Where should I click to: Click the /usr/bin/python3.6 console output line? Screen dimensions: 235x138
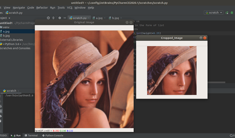pos(19,96)
